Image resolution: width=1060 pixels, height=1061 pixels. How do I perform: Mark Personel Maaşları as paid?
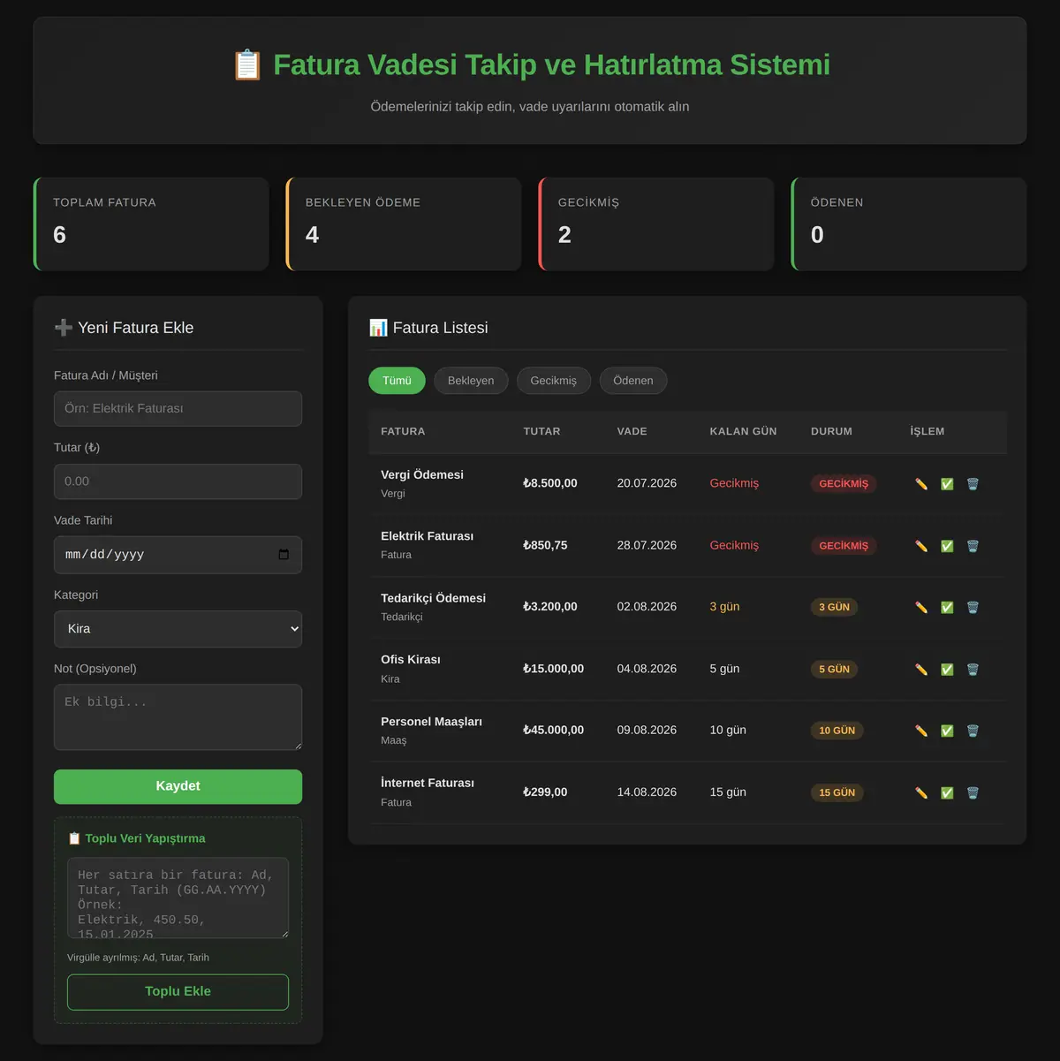tap(947, 731)
